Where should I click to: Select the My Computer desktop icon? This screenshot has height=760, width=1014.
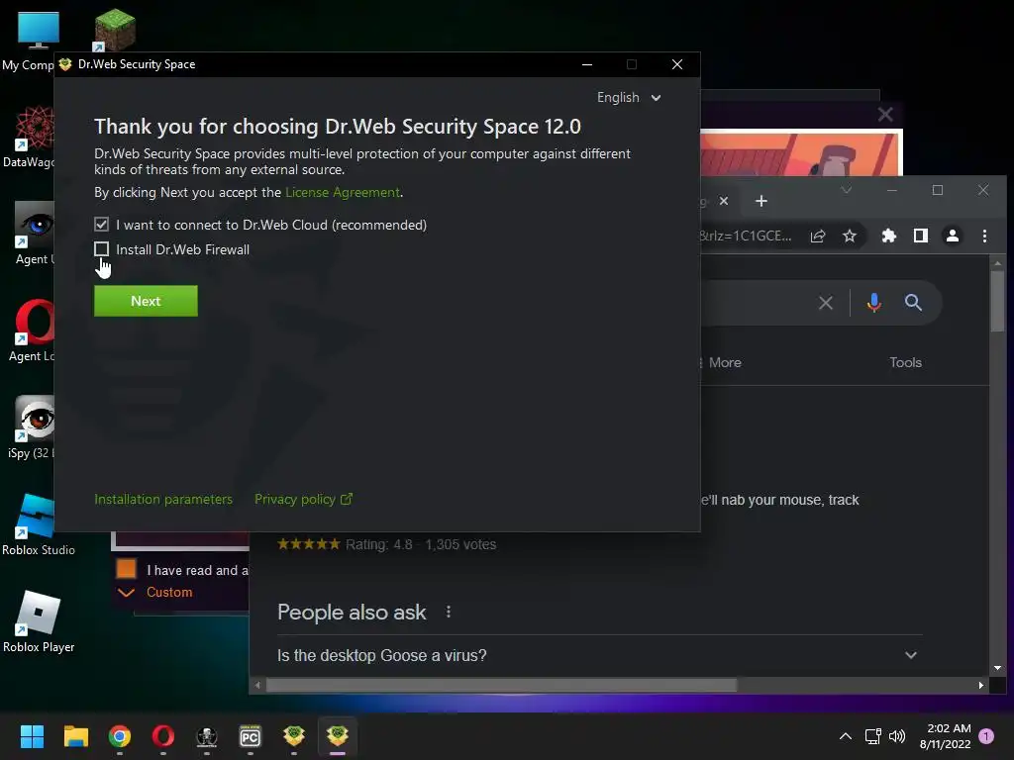click(x=33, y=40)
